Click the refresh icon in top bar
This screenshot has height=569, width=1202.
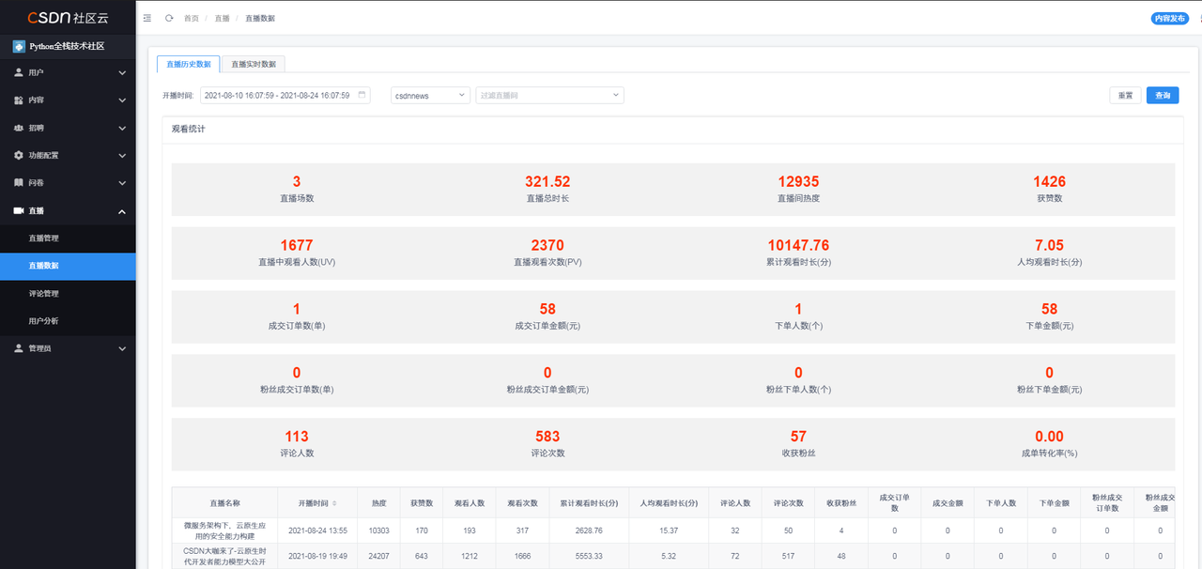pyautogui.click(x=169, y=18)
